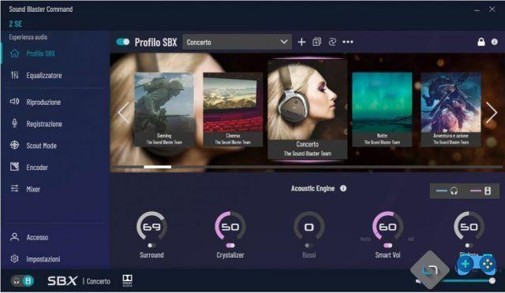Toggle the Crystalizer effect switch
Image resolution: width=505 pixels, height=293 pixels.
click(230, 246)
